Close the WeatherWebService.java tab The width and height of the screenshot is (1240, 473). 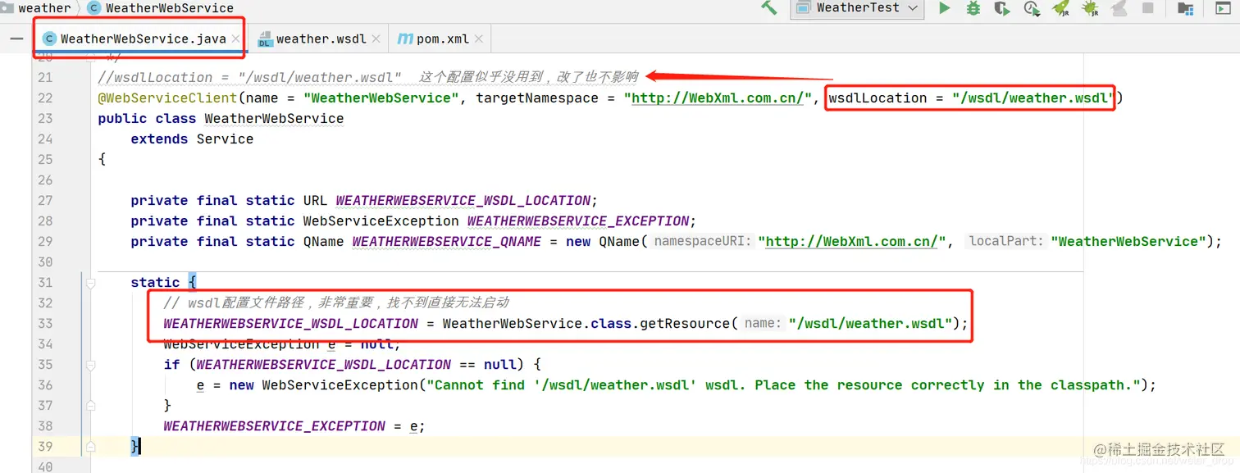(x=236, y=39)
